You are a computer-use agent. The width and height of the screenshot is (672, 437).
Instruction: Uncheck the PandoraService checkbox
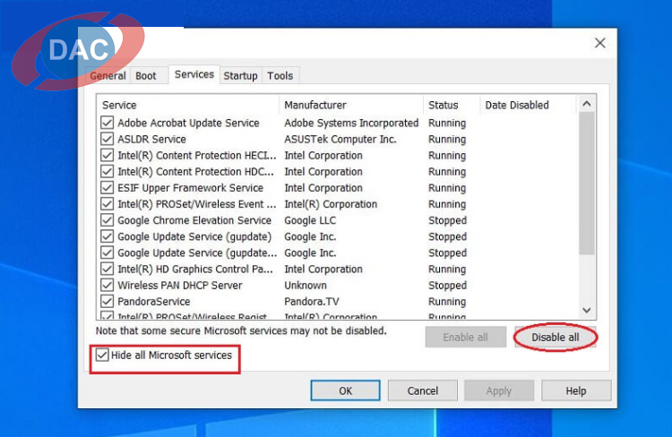coord(108,302)
